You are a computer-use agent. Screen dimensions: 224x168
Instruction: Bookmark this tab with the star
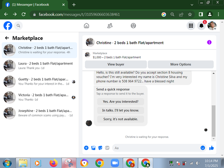pyautogui.click(x=190, y=14)
